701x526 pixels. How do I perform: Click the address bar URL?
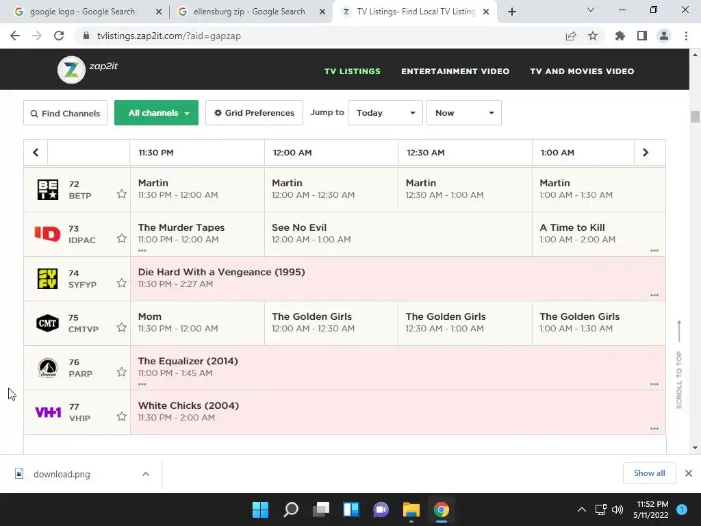click(x=169, y=36)
